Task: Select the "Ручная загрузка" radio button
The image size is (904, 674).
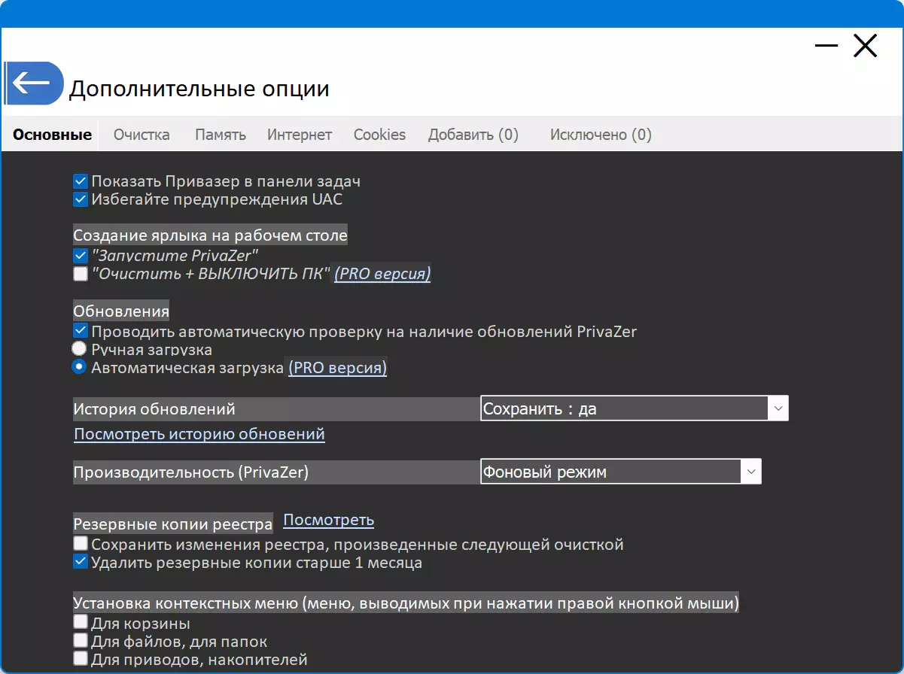Action: coord(79,349)
